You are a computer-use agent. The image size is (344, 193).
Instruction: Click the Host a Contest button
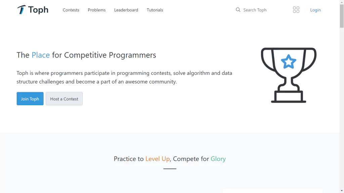[64, 99]
